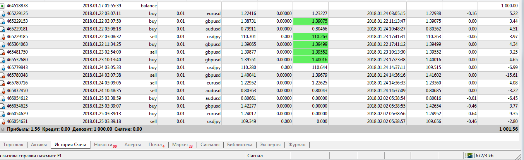Click the profit value -6.99
This screenshot has height=160, width=524.
pyautogui.click(x=512, y=67)
